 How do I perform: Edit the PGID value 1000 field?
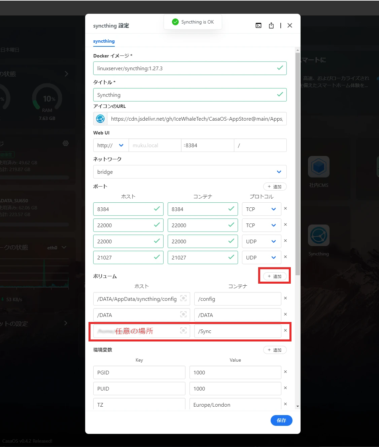(235, 372)
